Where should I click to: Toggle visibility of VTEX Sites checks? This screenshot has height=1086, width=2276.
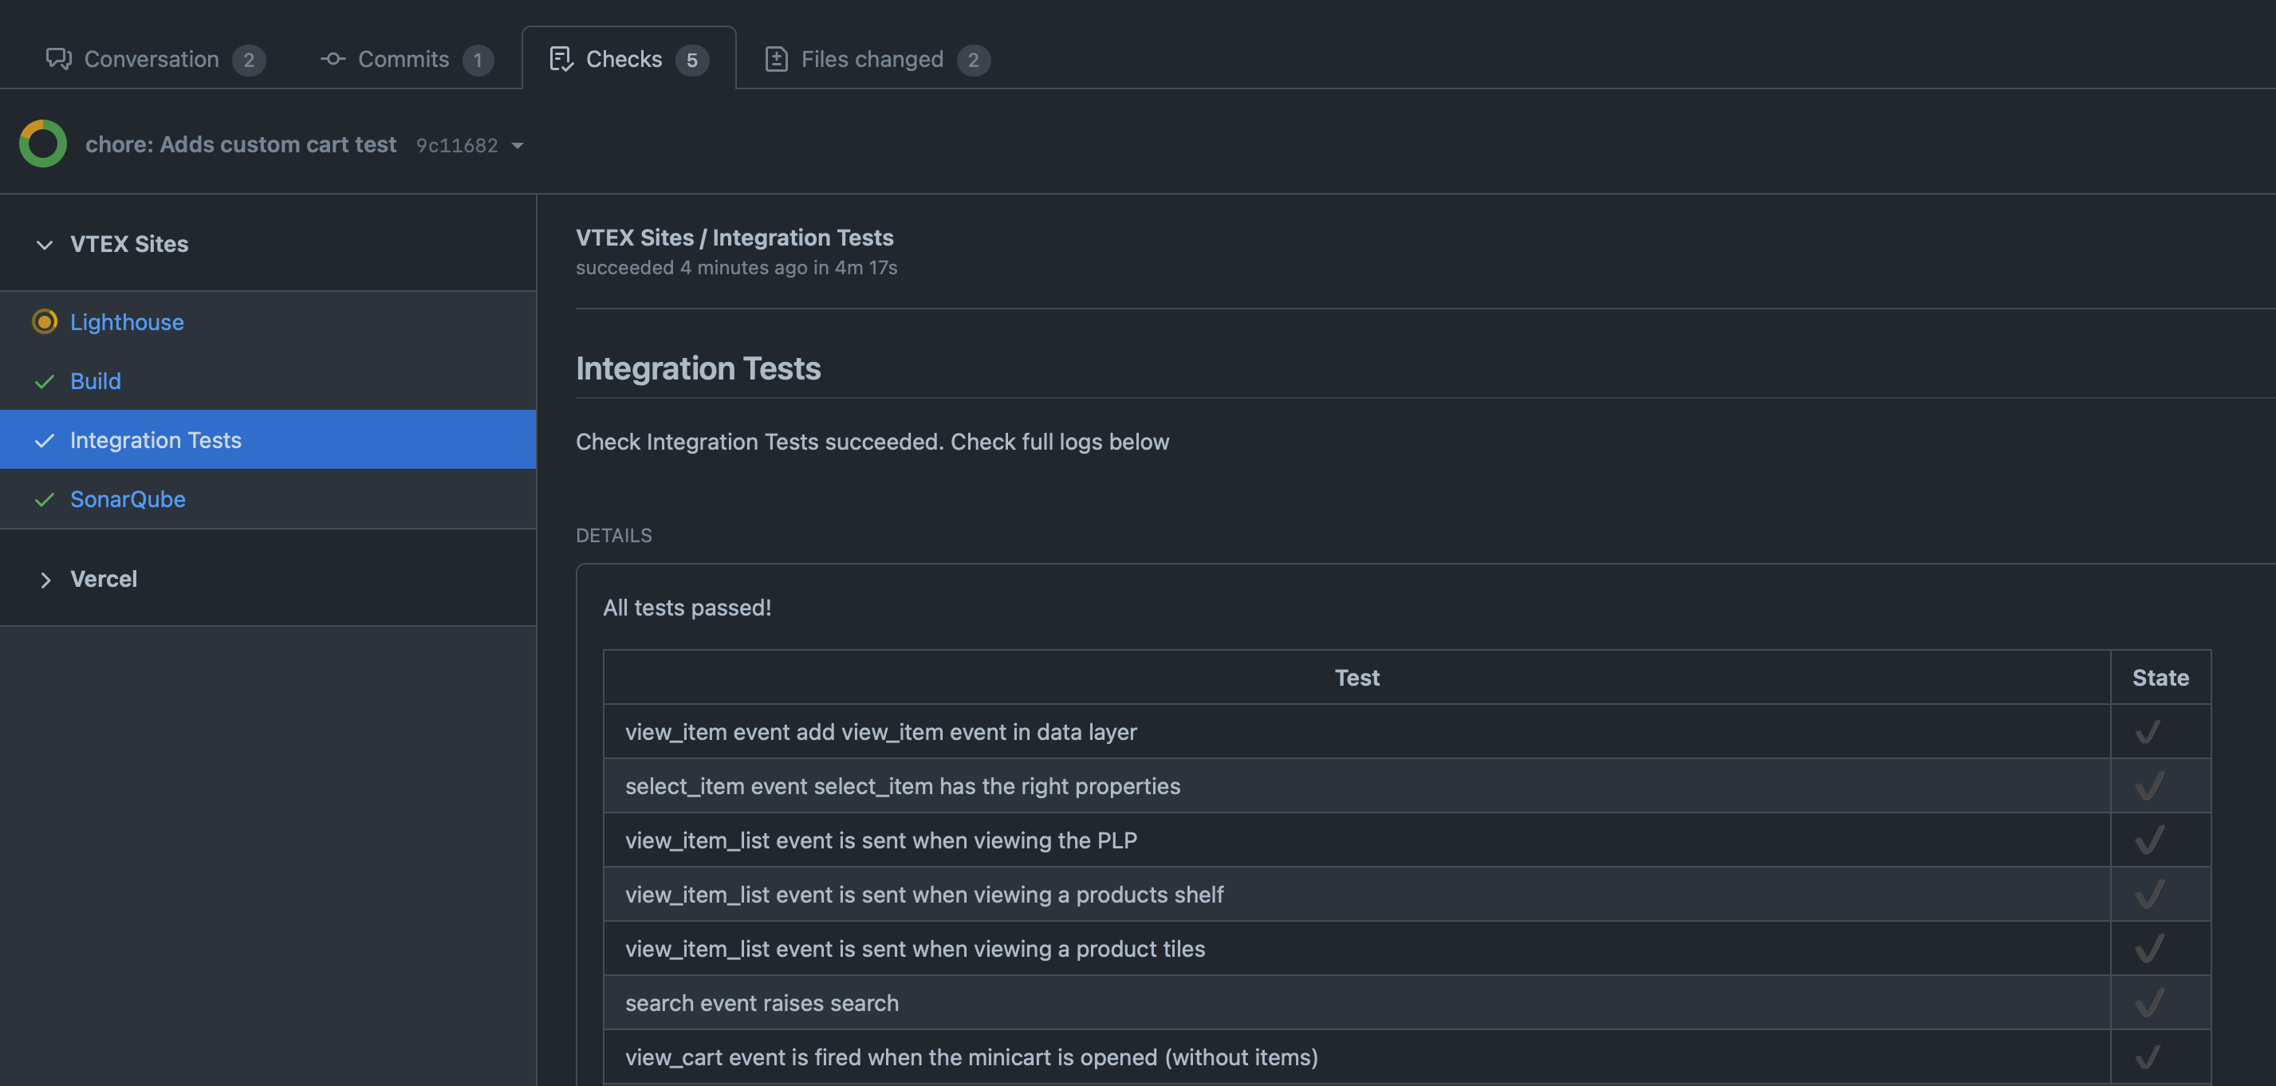click(x=44, y=242)
